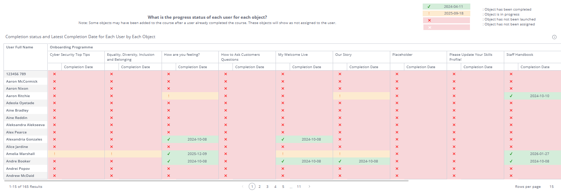561x191 pixels.
Task: Click Andre Booker's Our Story completed checkmark
Action: (x=340, y=161)
